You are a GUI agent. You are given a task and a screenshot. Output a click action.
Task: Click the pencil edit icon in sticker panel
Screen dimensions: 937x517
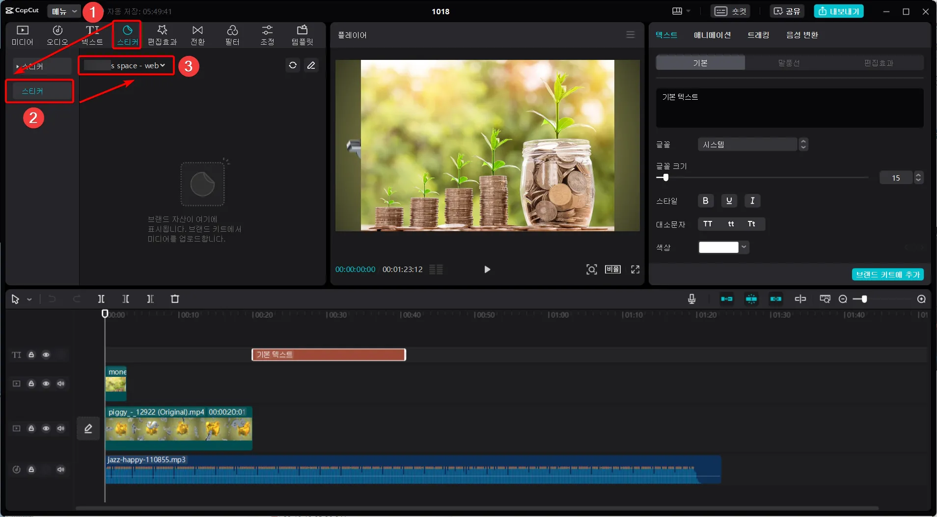pos(311,65)
